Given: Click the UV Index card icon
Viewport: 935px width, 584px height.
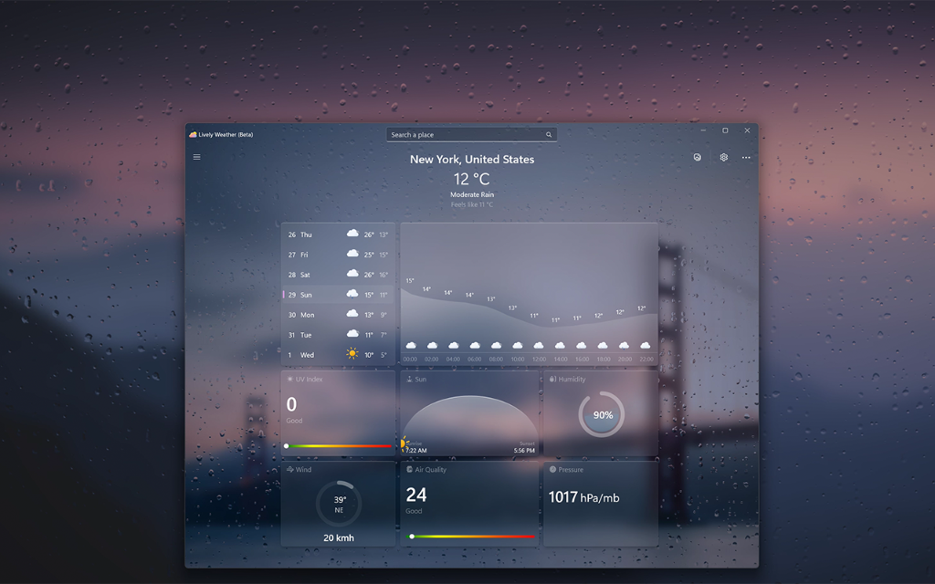Looking at the screenshot, I should [x=289, y=379].
